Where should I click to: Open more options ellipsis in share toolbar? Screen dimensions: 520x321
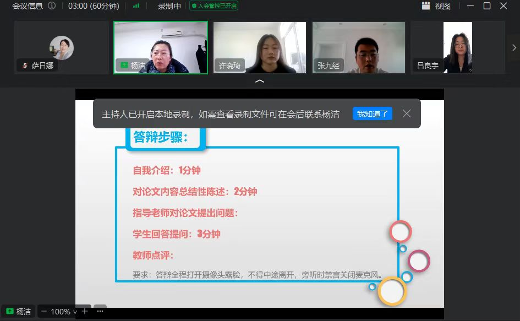(100, 311)
